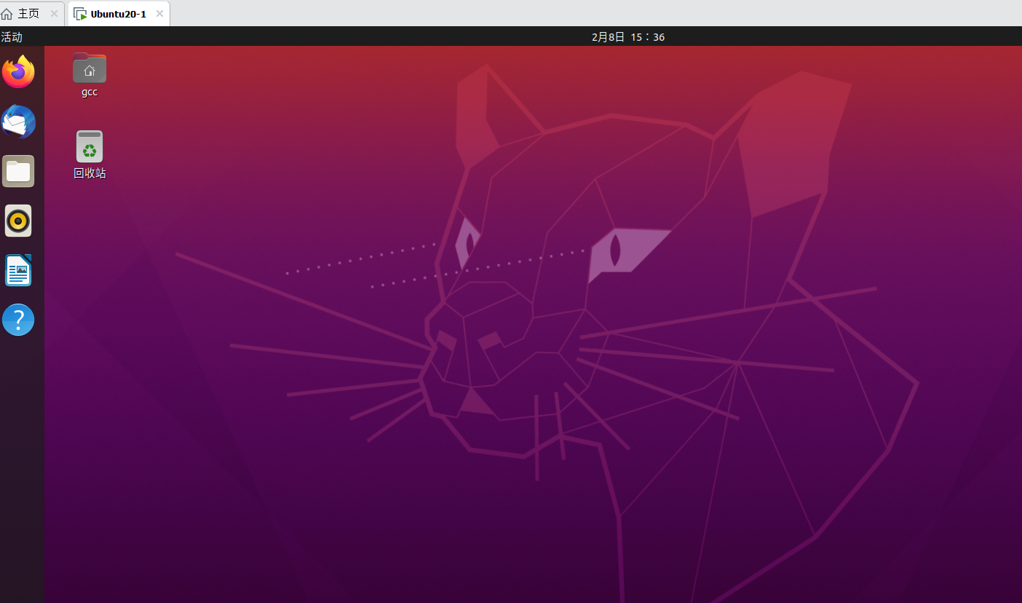Viewport: 1022px width, 603px height.
Task: Open the Files manager in the dock
Action: [18, 171]
